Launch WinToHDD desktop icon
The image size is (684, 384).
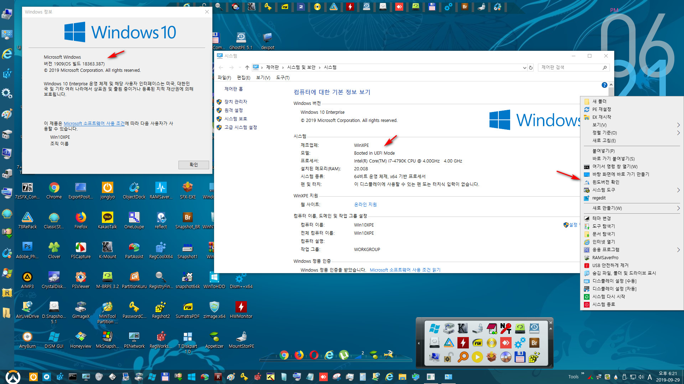pyautogui.click(x=214, y=281)
